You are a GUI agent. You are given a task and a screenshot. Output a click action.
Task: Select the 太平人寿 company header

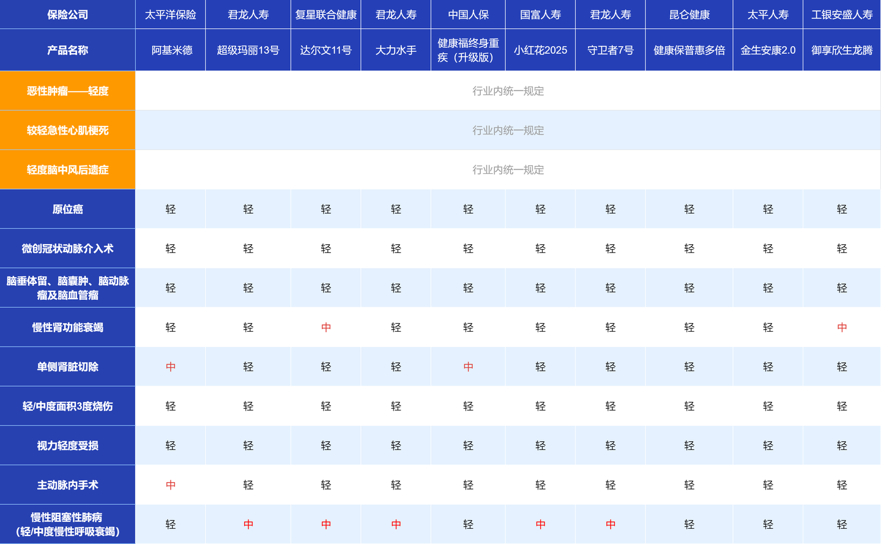point(768,15)
